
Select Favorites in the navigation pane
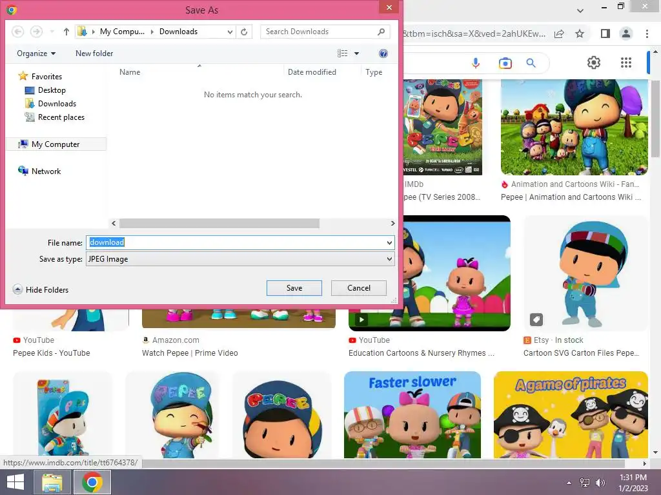coord(41,77)
